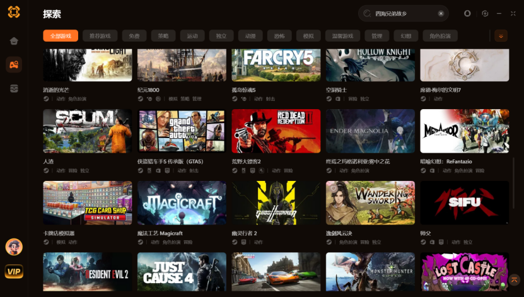
Task: Click the VIP badge
Action: [x=14, y=271]
